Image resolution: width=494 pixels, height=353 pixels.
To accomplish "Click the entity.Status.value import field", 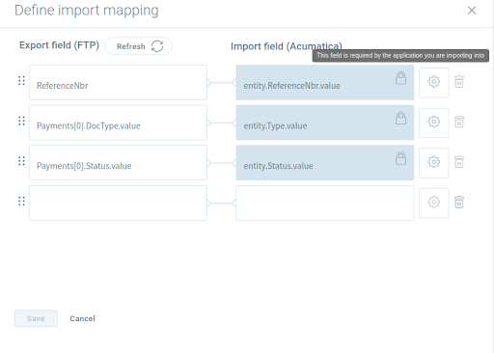I will (325, 163).
